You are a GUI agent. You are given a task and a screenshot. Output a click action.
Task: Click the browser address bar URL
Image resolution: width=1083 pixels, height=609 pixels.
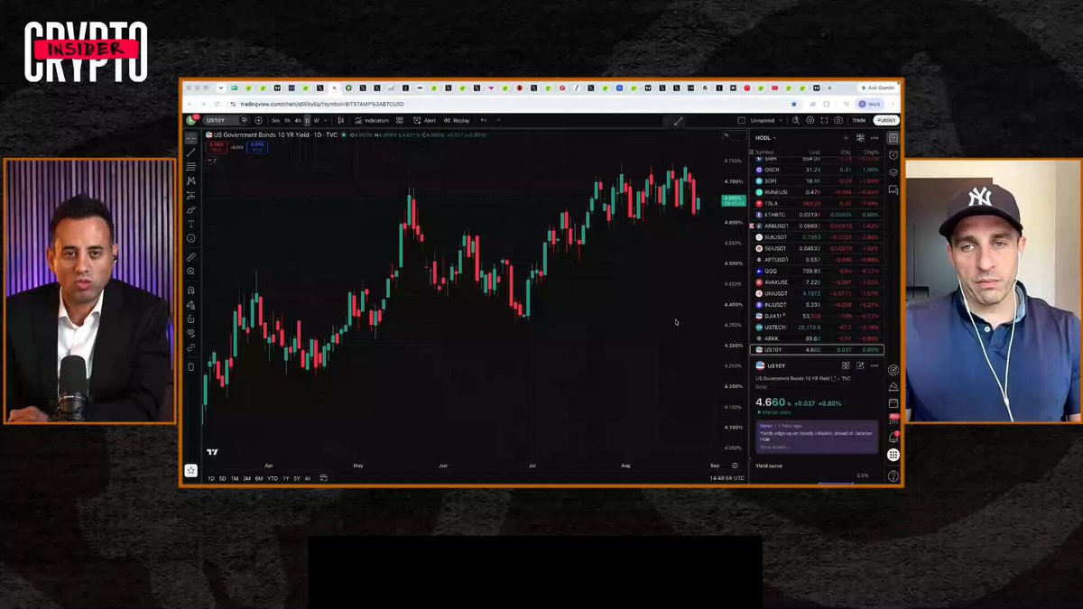pyautogui.click(x=322, y=104)
